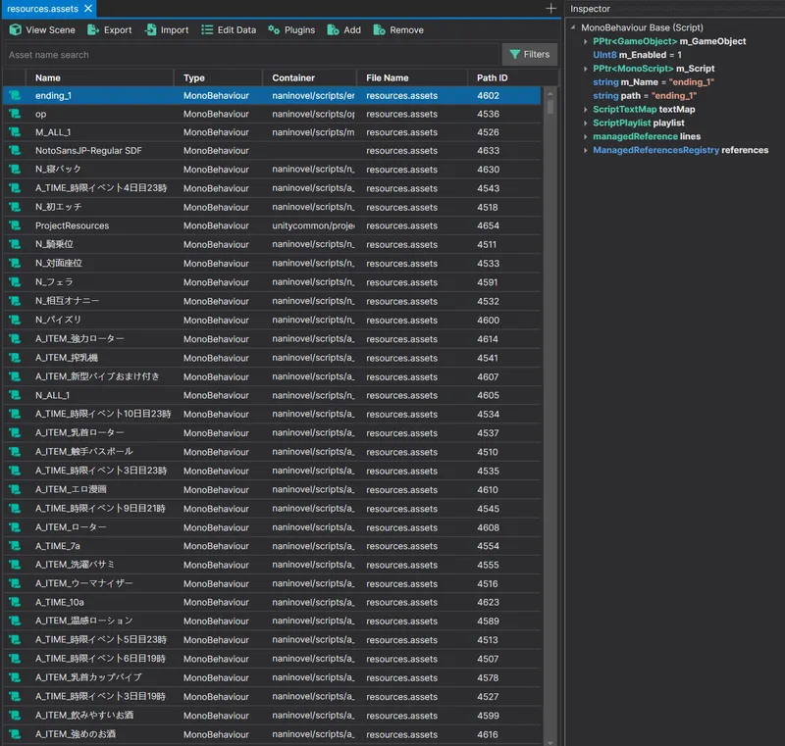Open Edit Data via its list icon

[207, 30]
